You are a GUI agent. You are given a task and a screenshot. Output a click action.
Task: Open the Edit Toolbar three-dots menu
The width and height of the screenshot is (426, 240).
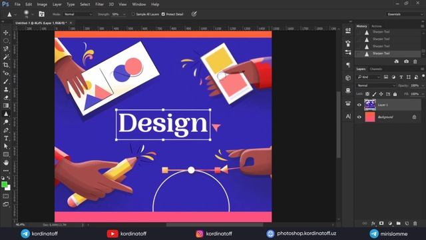[6, 171]
